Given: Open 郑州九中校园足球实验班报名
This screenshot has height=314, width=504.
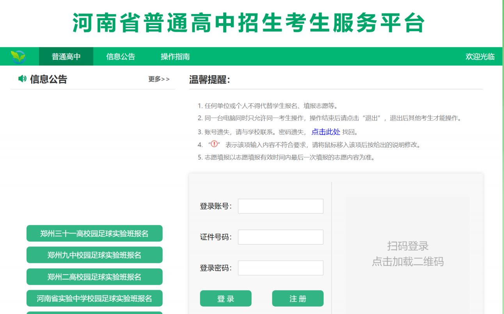Looking at the screenshot, I should (94, 255).
